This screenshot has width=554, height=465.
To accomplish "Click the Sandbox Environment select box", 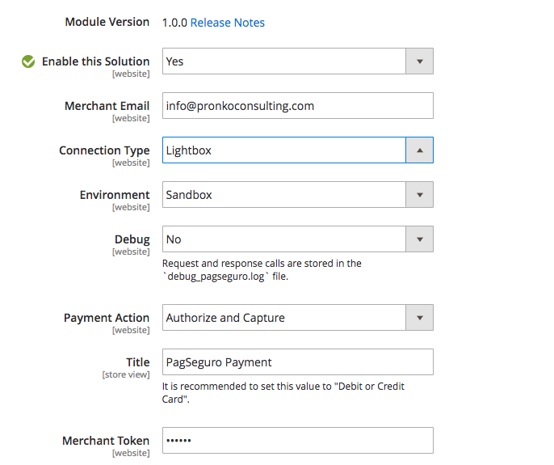I will point(298,195).
